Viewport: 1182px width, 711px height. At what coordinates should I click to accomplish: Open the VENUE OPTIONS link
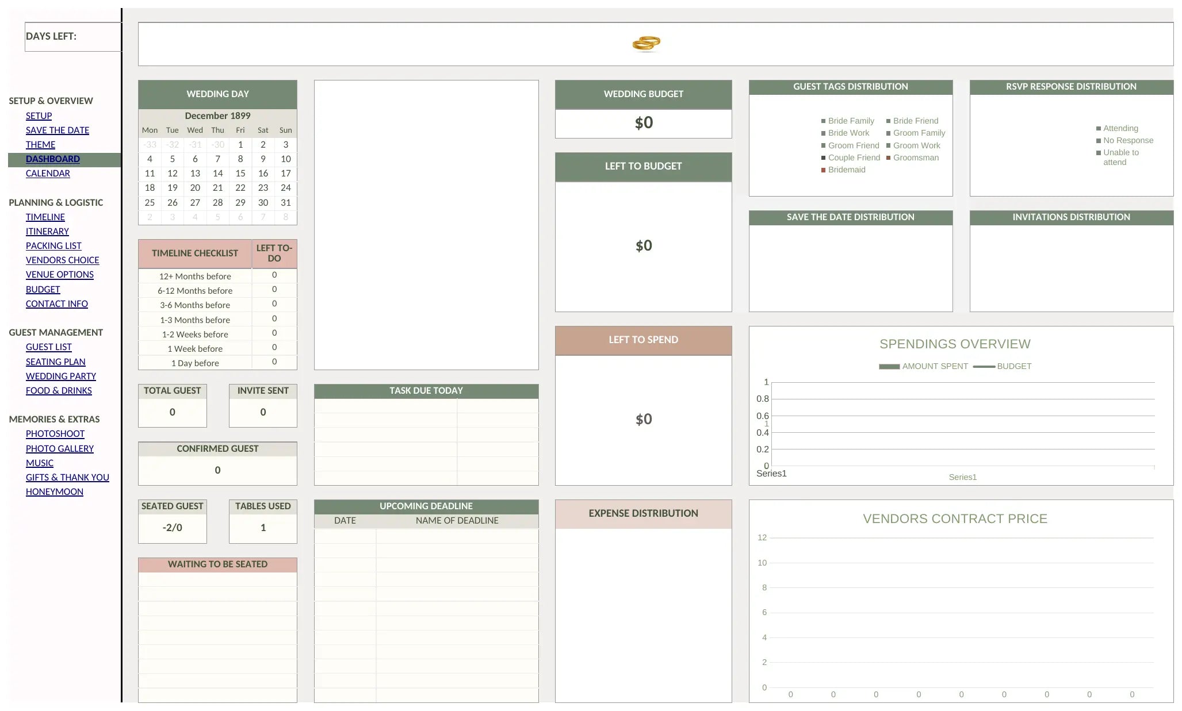(x=60, y=274)
